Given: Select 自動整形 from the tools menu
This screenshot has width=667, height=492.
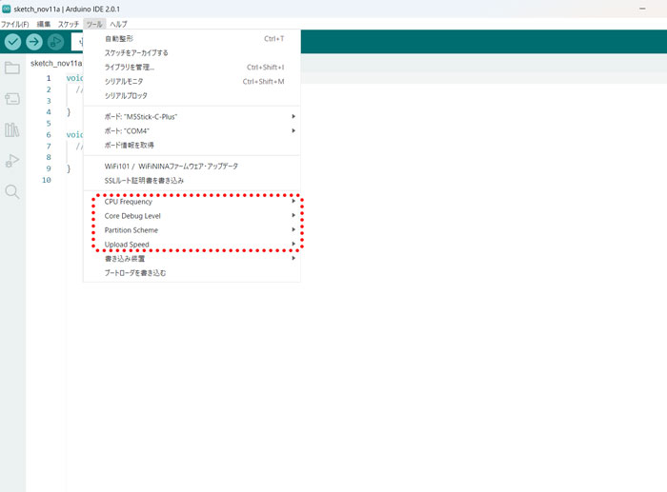Looking at the screenshot, I should (x=192, y=39).
